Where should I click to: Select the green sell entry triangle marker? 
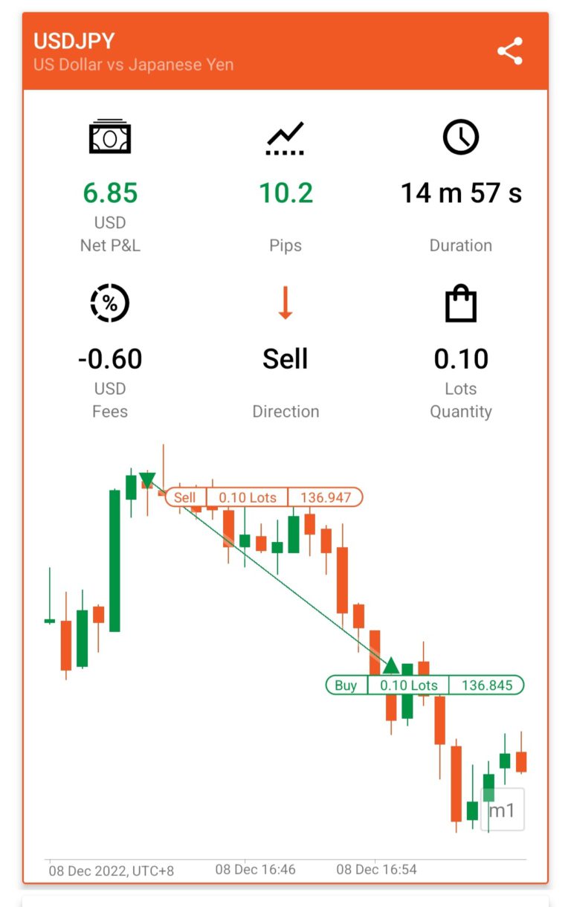(147, 480)
